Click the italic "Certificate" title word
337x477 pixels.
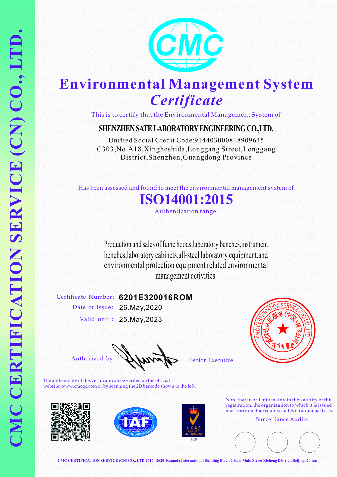[186, 101]
